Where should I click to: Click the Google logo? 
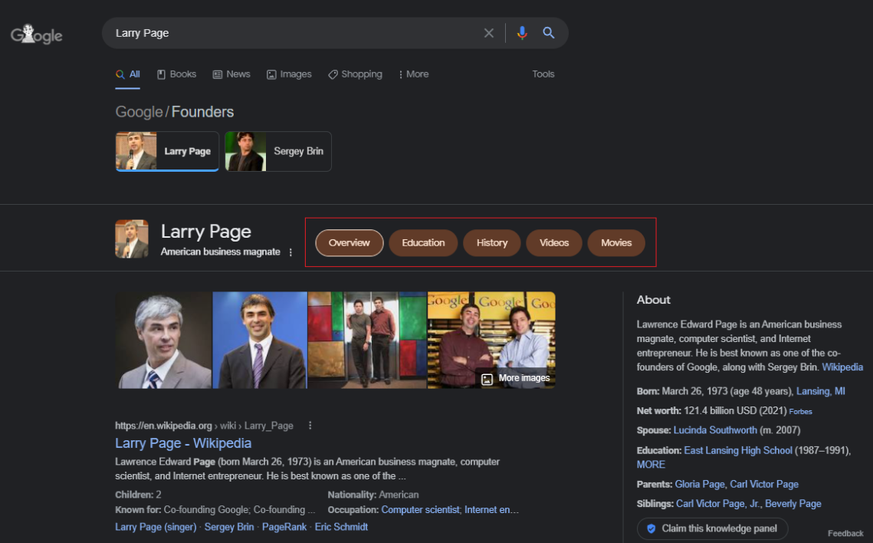pyautogui.click(x=36, y=35)
